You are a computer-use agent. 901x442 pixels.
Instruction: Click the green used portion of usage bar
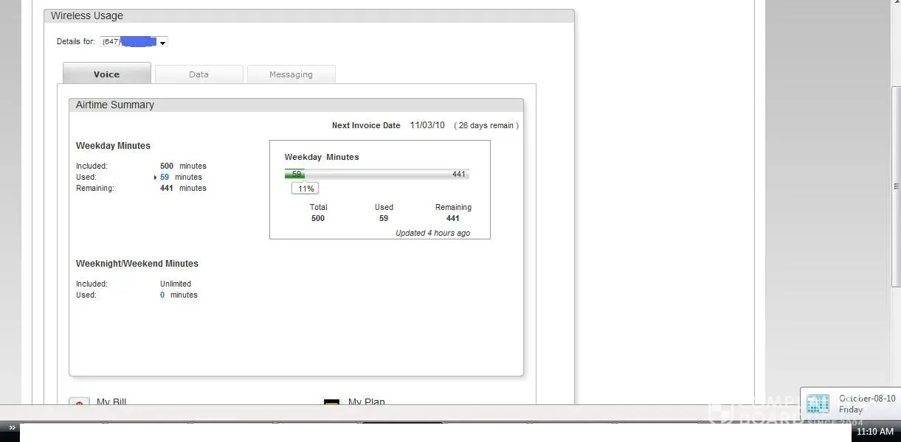tap(294, 175)
